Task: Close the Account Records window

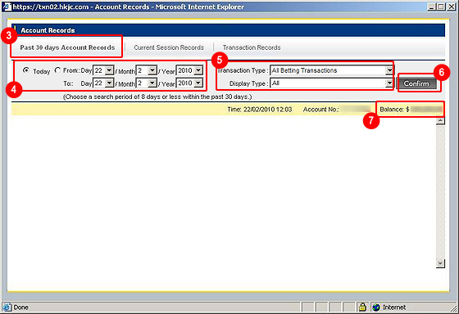Action: pos(452,7)
